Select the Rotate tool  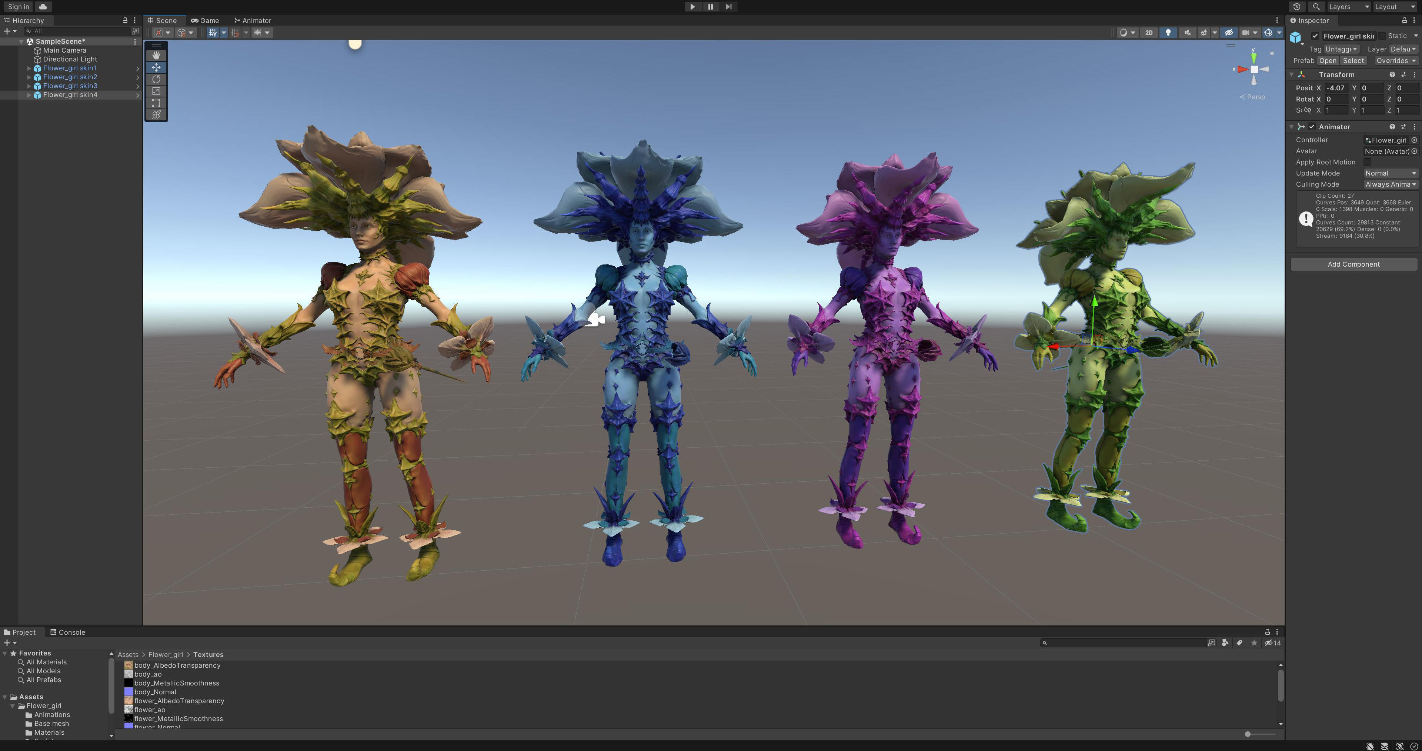(156, 79)
